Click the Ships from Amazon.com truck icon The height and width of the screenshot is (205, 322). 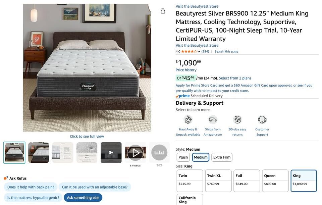click(213, 120)
